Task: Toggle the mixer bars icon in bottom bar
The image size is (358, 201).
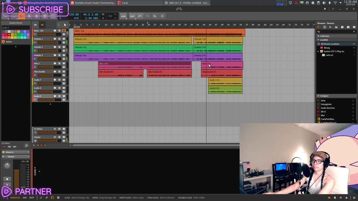Action: (58, 198)
